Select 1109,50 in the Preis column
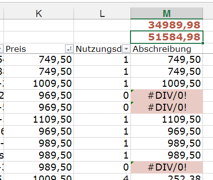The height and width of the screenshot is (180, 213). click(38, 119)
